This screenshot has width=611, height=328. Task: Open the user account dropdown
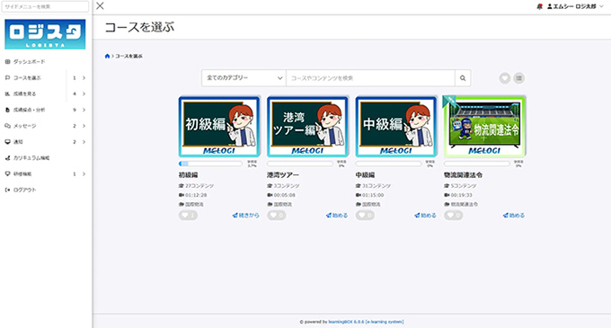click(x=575, y=6)
